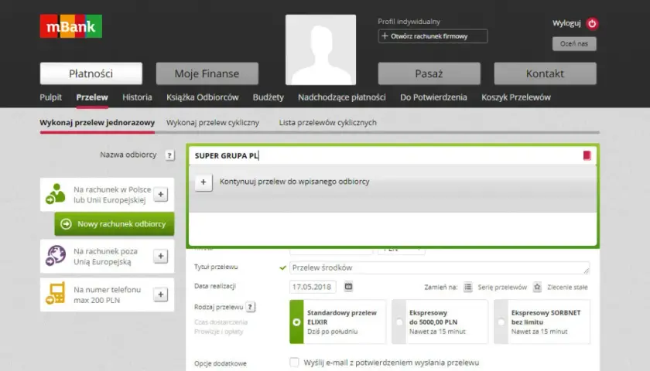Screen dimensions: 650x371
Task: Click the Tytuł przelewu text field
Action: point(440,268)
